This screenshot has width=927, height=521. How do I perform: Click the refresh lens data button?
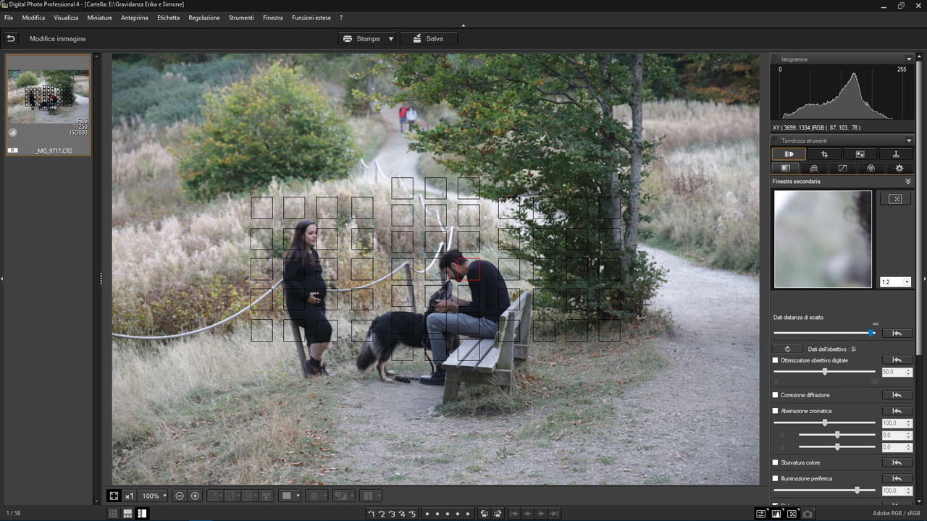[787, 349]
